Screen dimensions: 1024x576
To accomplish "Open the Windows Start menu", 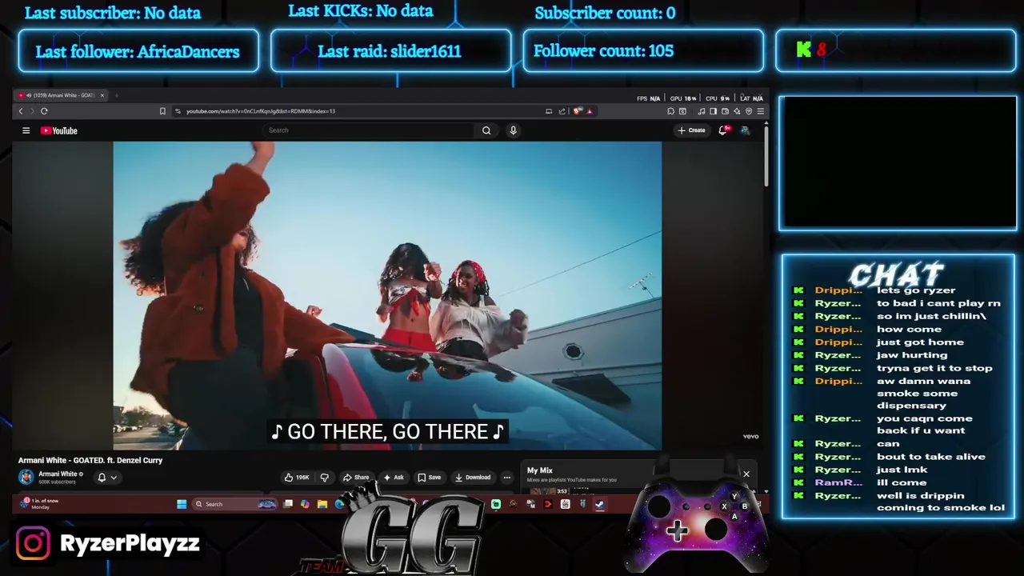I will coord(182,504).
